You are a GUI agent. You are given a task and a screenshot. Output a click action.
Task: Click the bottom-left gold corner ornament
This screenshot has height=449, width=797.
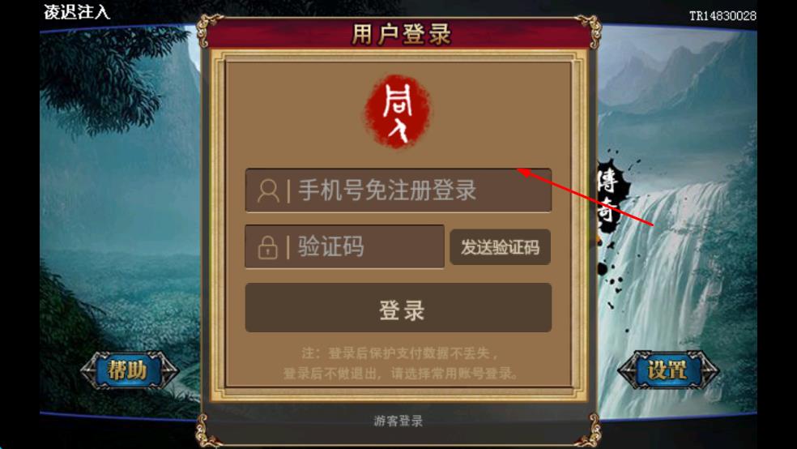208,430
